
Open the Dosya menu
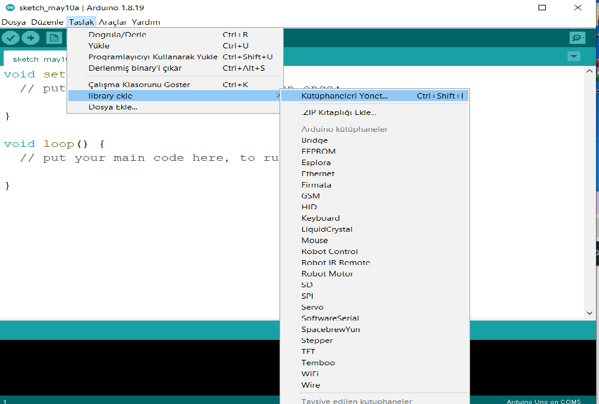click(x=14, y=22)
